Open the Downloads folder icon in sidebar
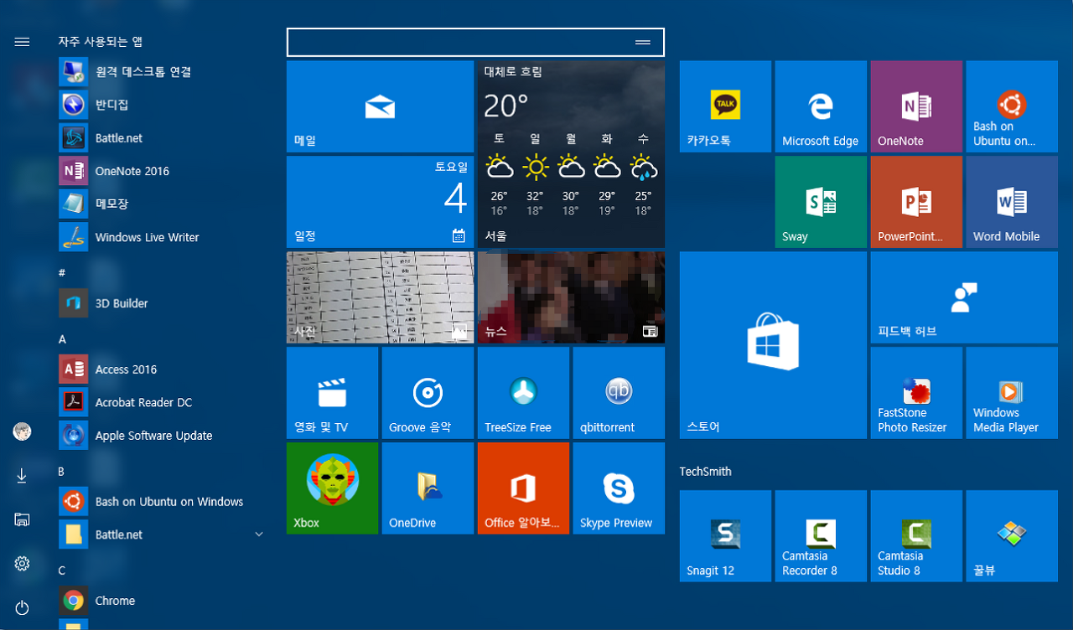1073x630 pixels. point(22,476)
